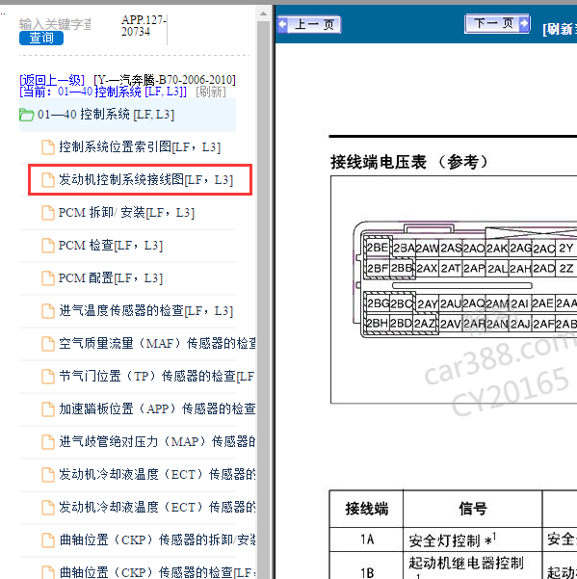Screen dimensions: 577x579
Task: Click document icon beside 进气温度传感器的检查
Action: tap(48, 311)
